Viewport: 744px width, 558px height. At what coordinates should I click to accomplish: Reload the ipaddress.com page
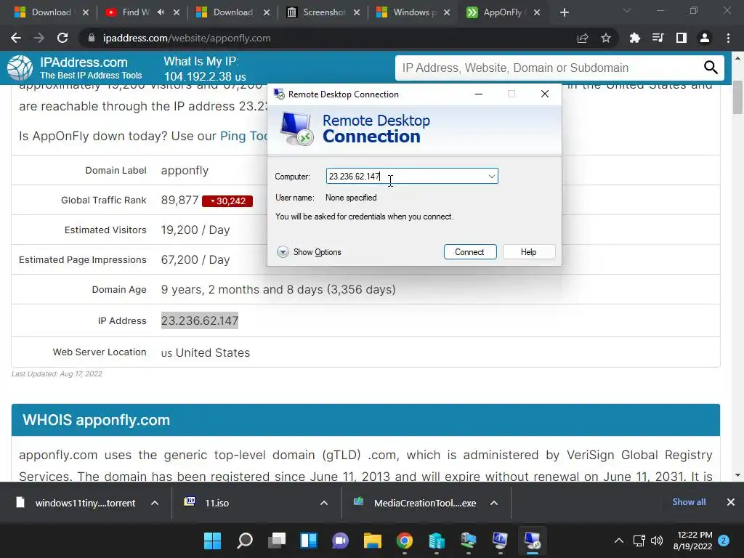pyautogui.click(x=62, y=38)
